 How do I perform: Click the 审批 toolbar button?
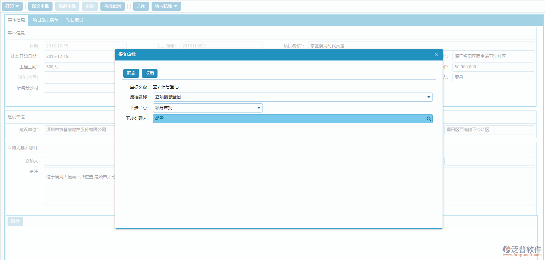(90, 6)
